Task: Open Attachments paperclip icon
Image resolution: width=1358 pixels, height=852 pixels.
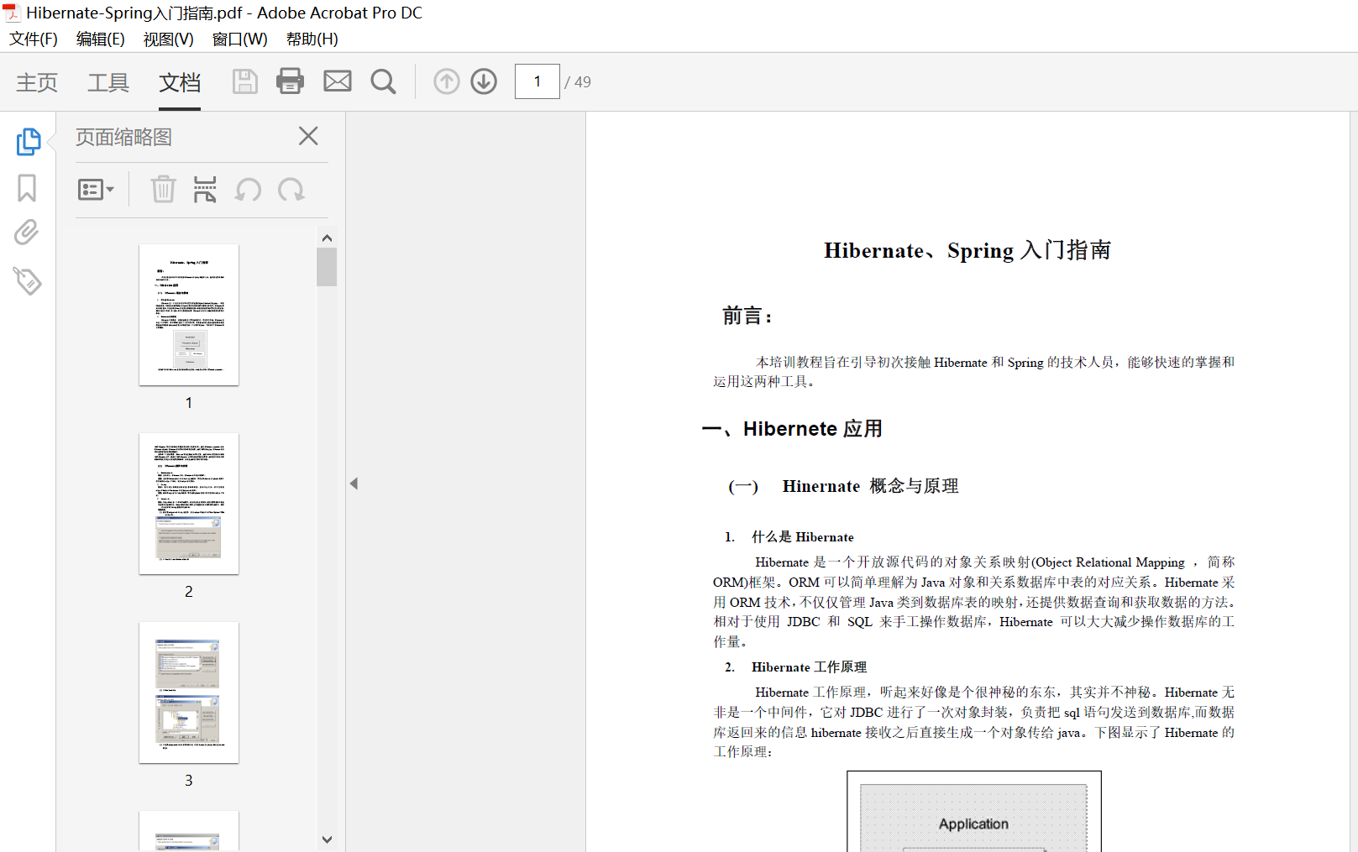Action: [27, 233]
